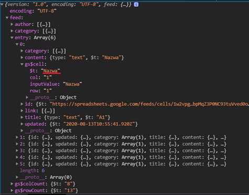This screenshot has height=195, width=249.
Task: Click the feed: key label
Action: coord(16,18)
